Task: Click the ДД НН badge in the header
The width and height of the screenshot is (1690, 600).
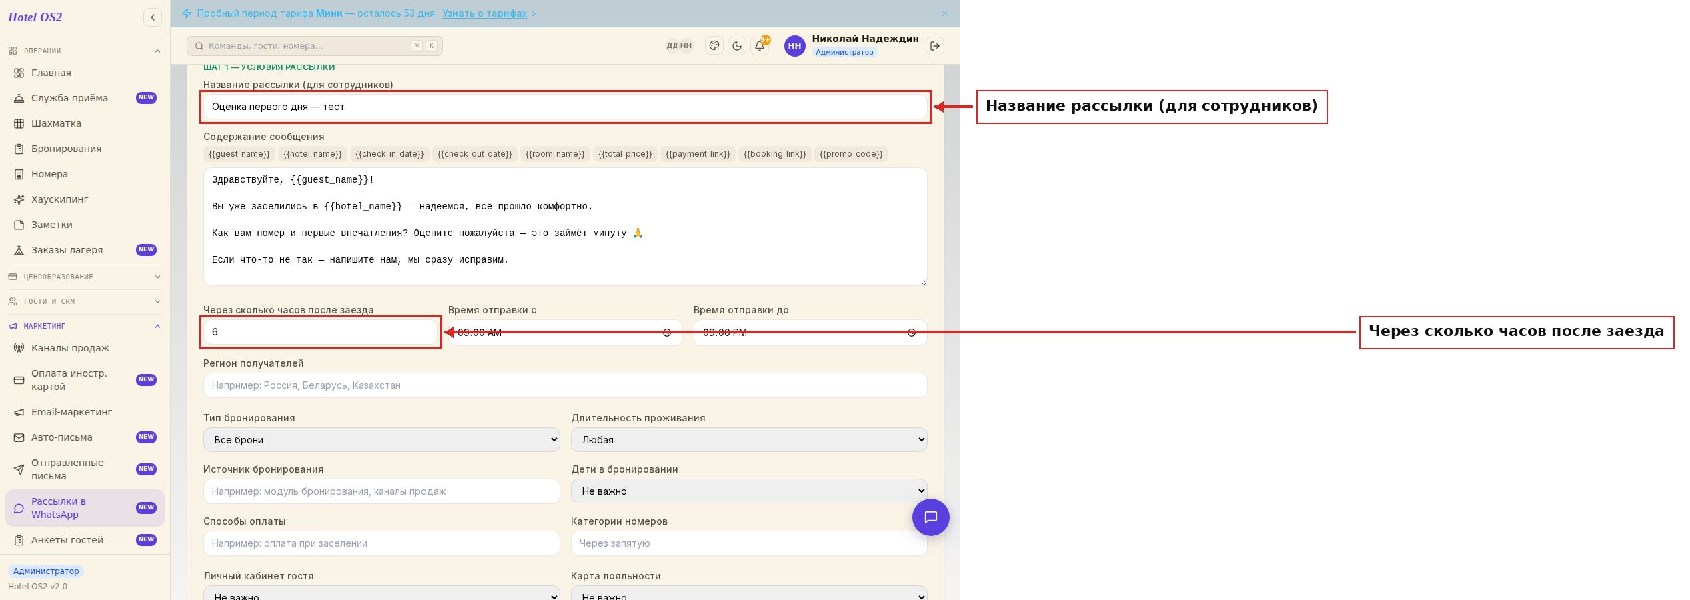Action: (x=679, y=46)
